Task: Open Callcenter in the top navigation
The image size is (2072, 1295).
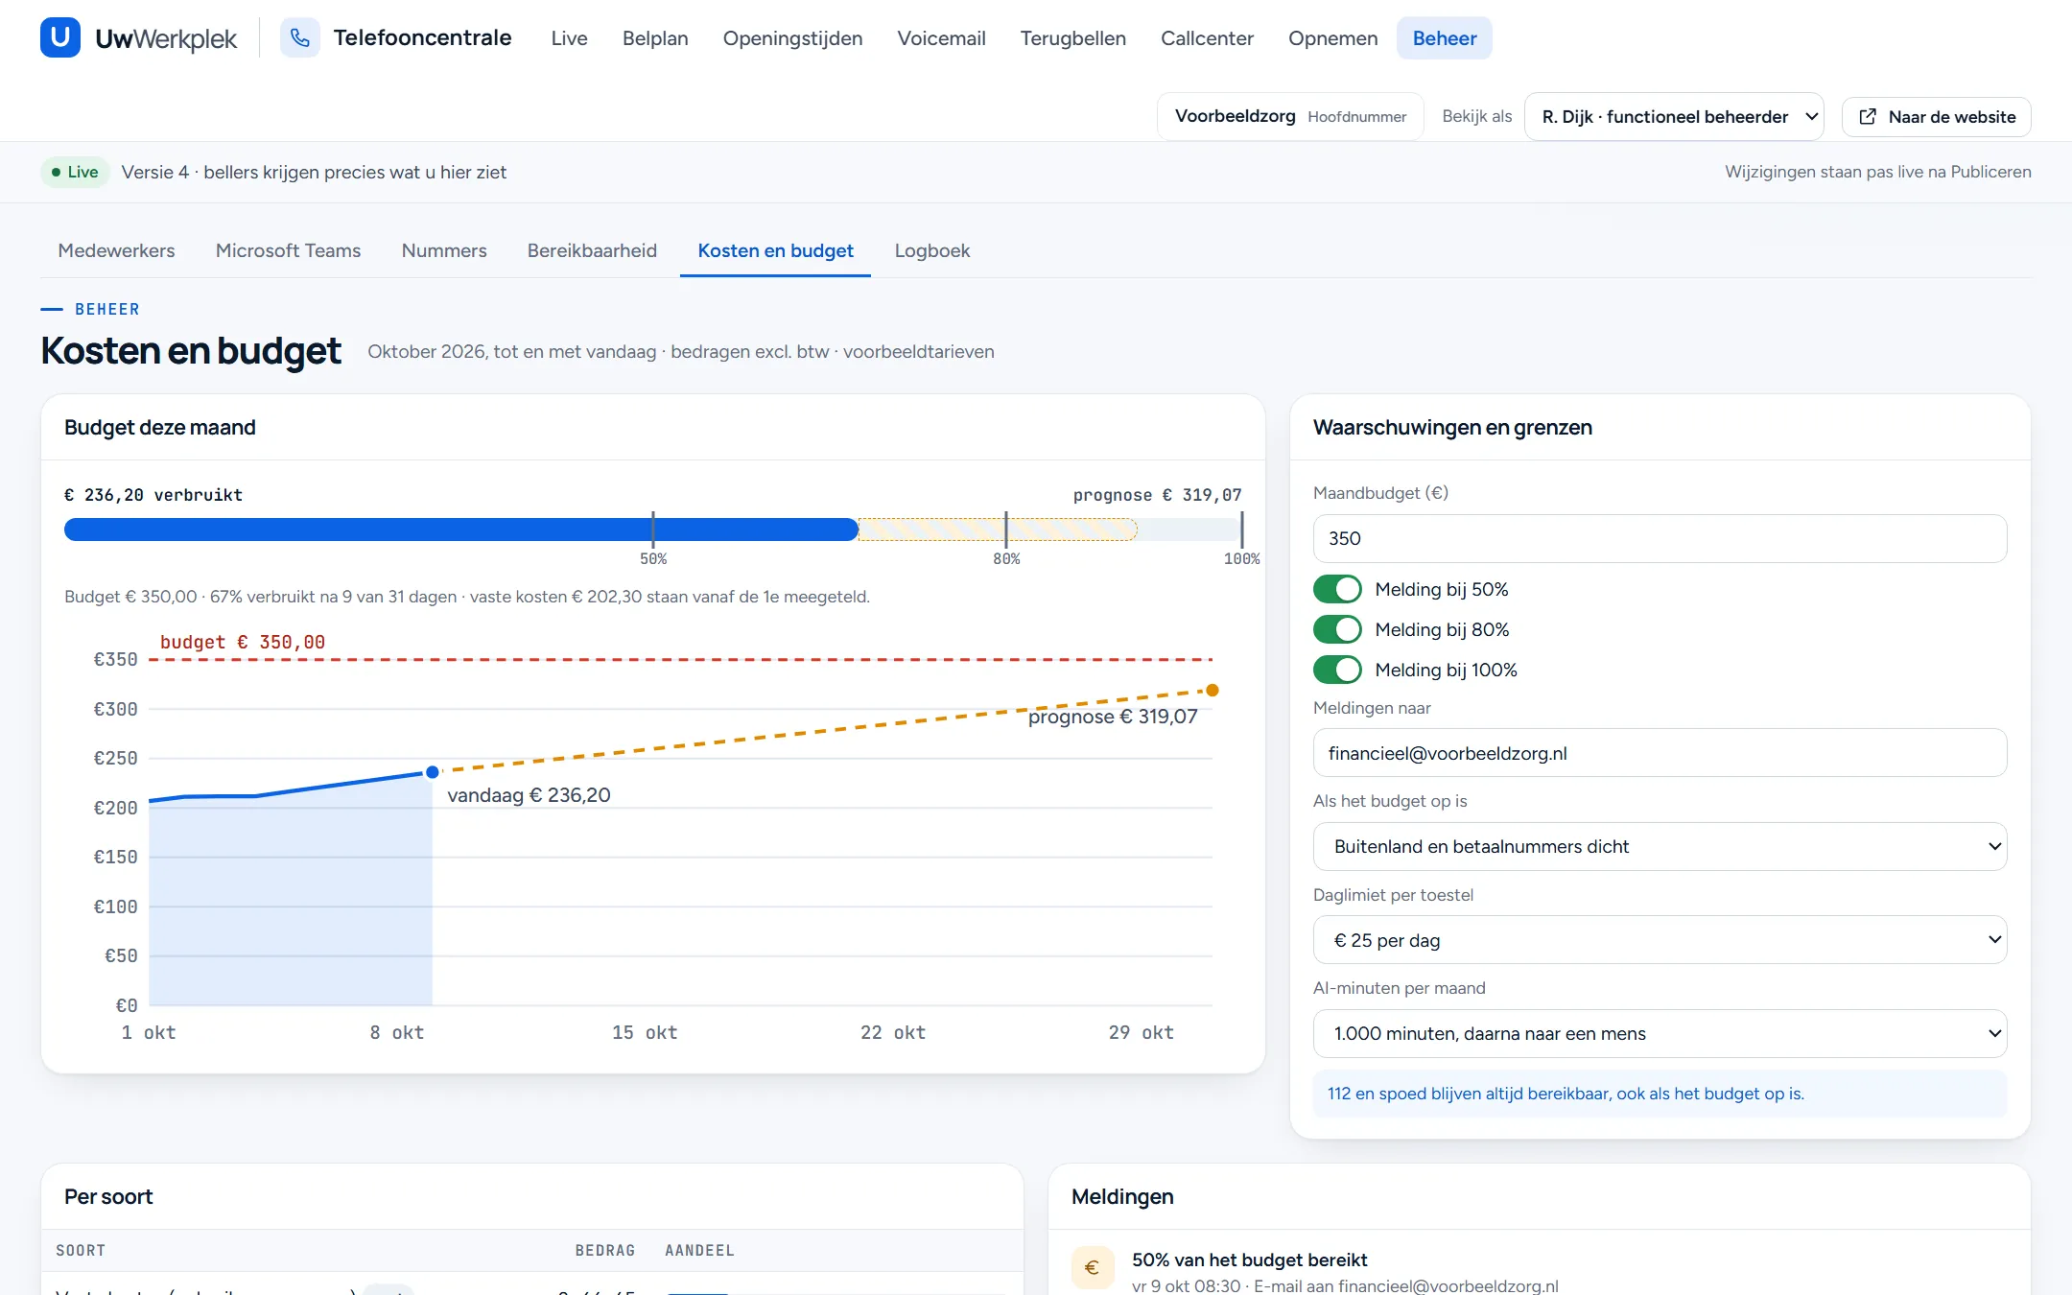Action: [x=1207, y=38]
